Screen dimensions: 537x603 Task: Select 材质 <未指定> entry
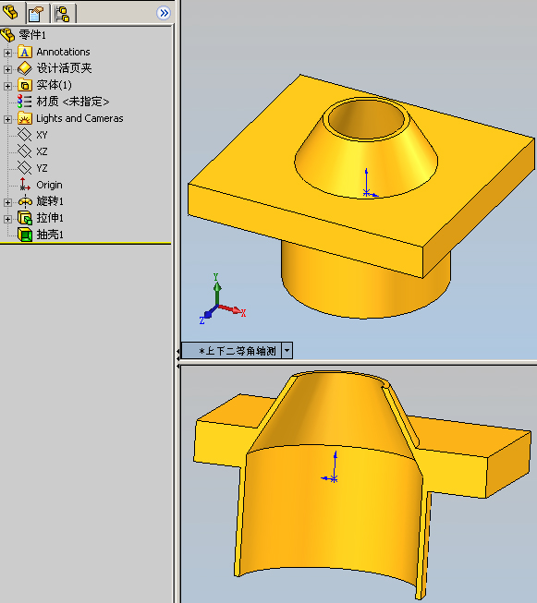[x=73, y=102]
